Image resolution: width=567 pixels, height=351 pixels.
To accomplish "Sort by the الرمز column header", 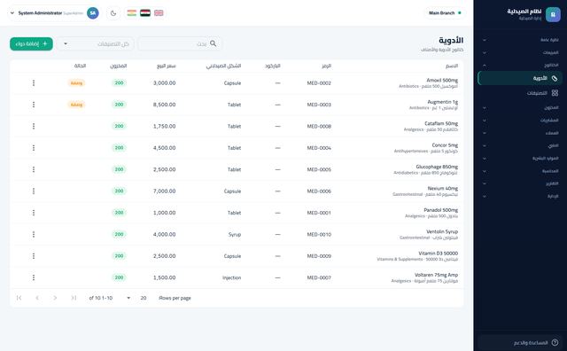I will tap(326, 66).
